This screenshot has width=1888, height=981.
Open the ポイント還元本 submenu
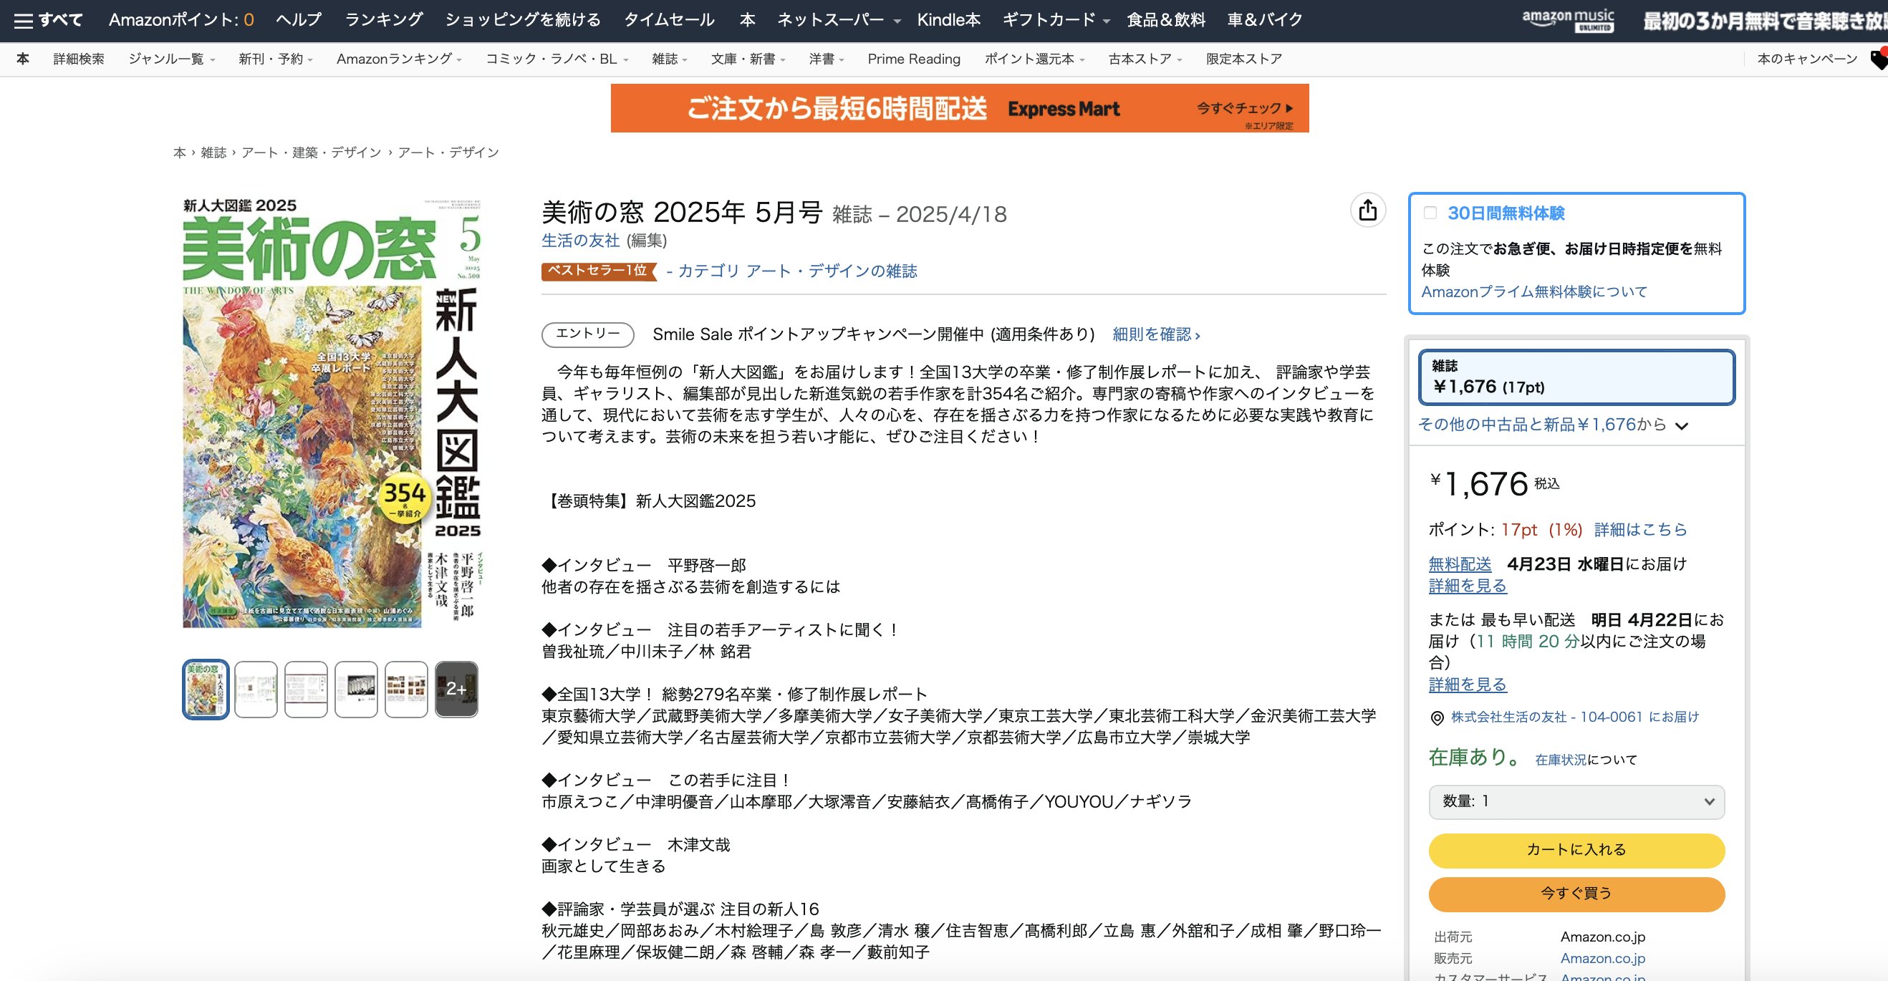tap(1034, 59)
